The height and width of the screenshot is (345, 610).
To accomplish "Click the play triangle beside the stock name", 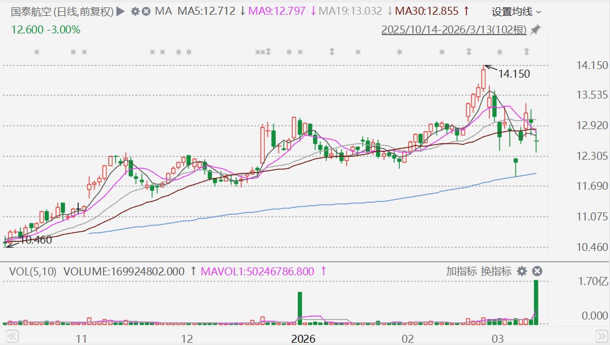I will pyautogui.click(x=121, y=11).
